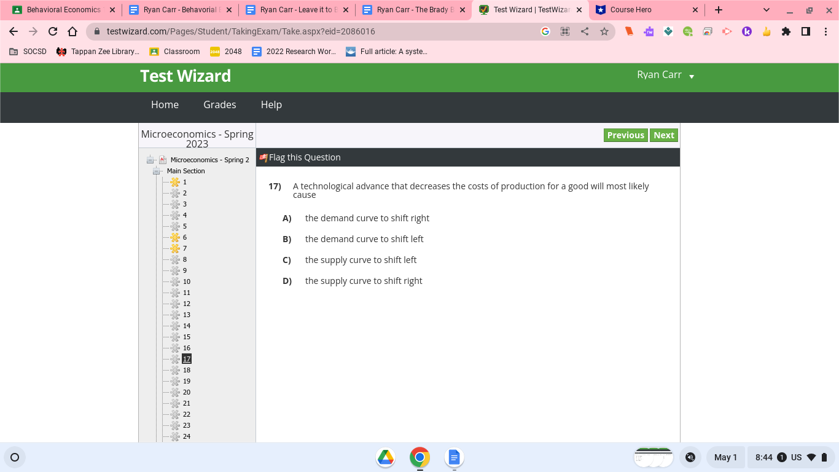Select answer choice A
This screenshot has height=472, width=839.
[x=367, y=218]
